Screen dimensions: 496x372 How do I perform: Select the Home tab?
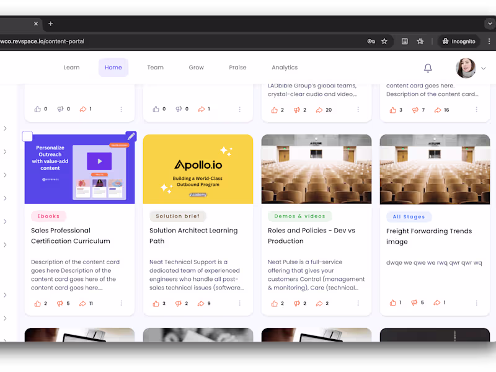[113, 68]
